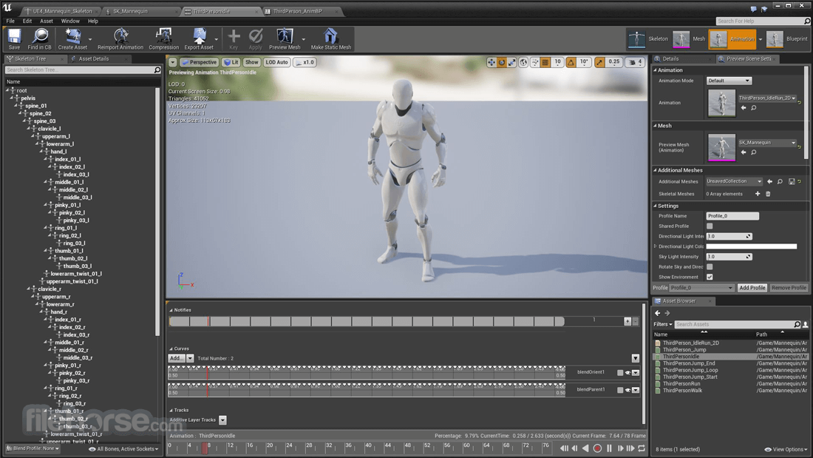813x458 pixels.
Task: Pause the animation playback
Action: 609,448
